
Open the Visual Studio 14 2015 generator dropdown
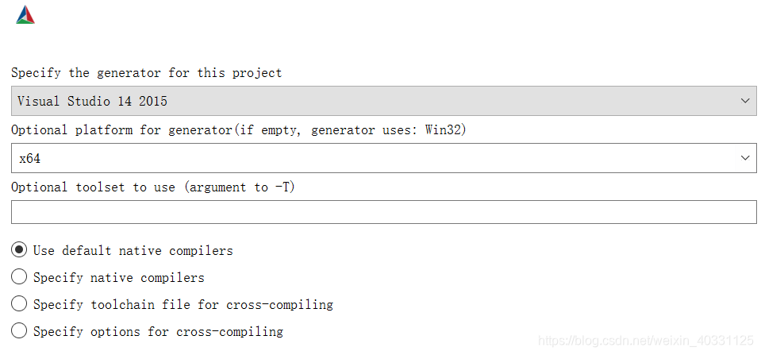point(383,101)
